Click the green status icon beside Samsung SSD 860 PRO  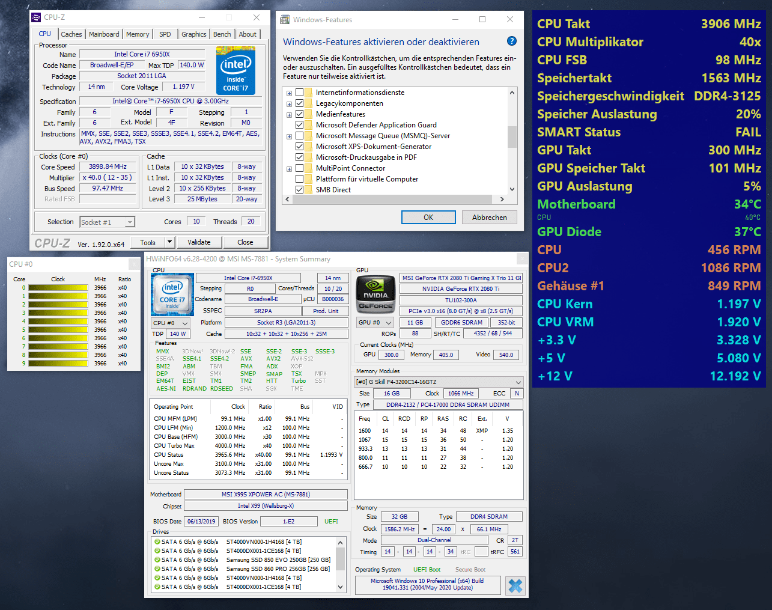tap(157, 569)
